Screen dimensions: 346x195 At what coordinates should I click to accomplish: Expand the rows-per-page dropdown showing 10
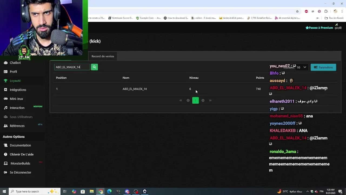coord(301,67)
